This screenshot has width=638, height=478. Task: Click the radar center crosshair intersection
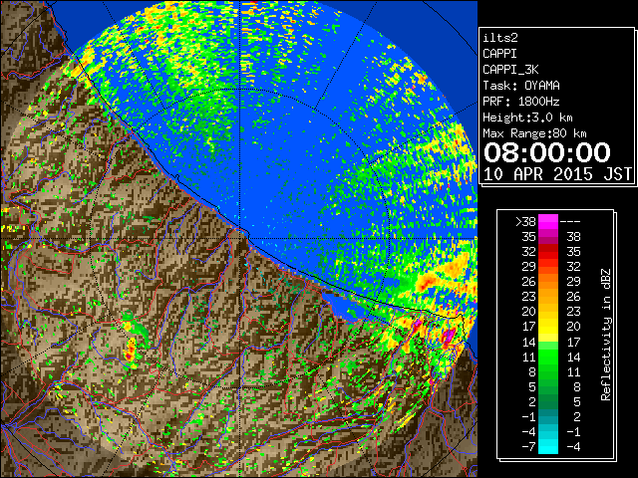click(239, 239)
